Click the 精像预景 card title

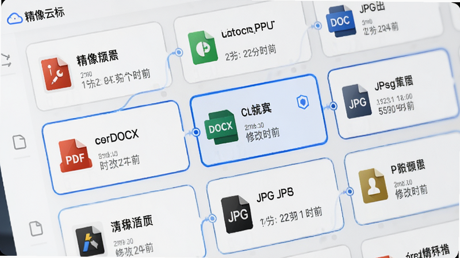tap(97, 58)
